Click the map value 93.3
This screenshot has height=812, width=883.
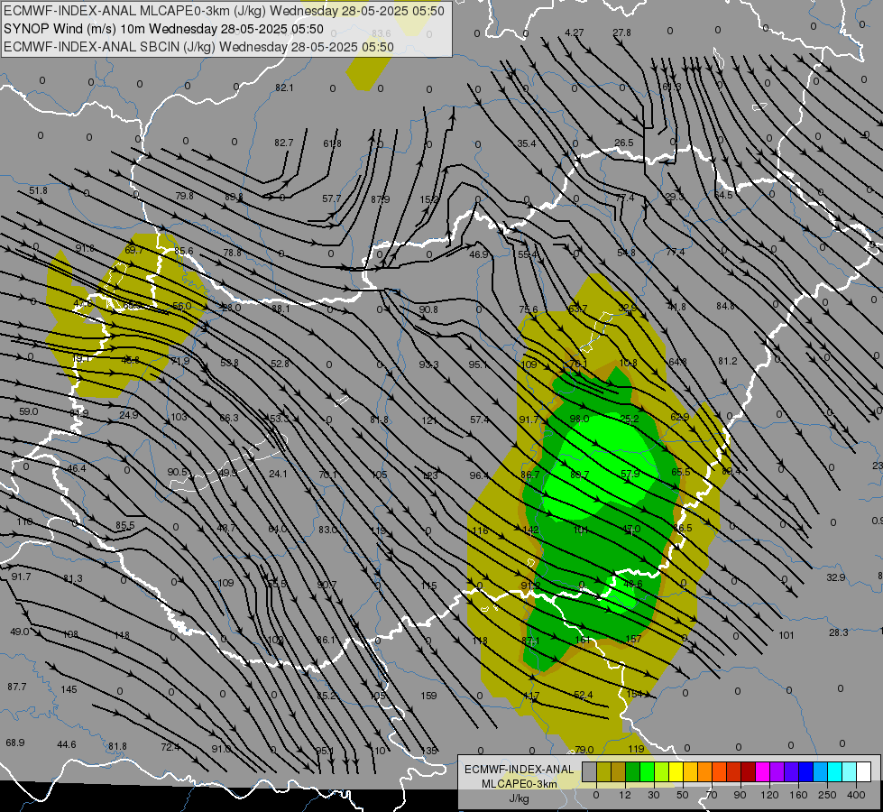pos(428,364)
